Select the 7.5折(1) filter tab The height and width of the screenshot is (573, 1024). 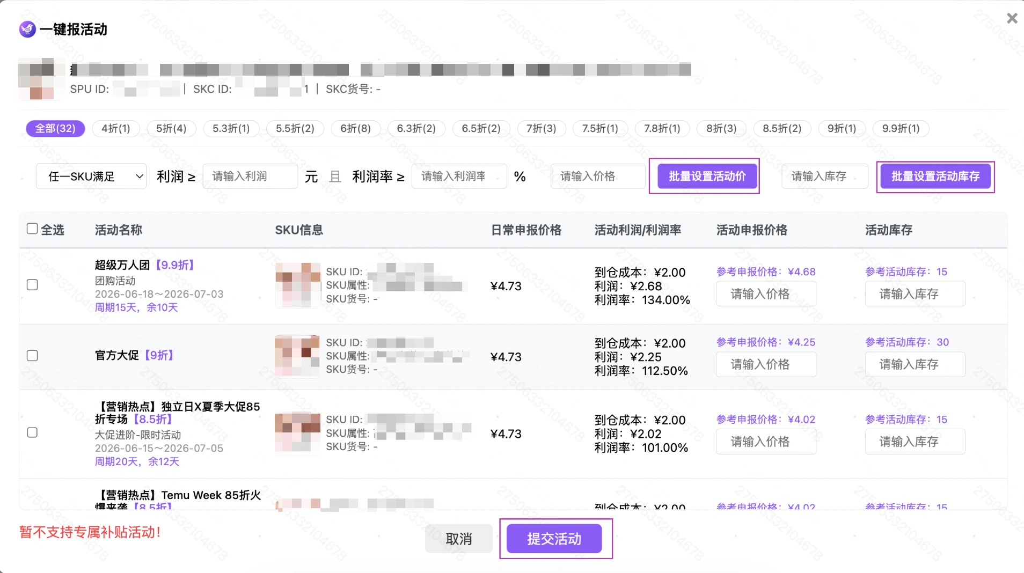tap(601, 129)
